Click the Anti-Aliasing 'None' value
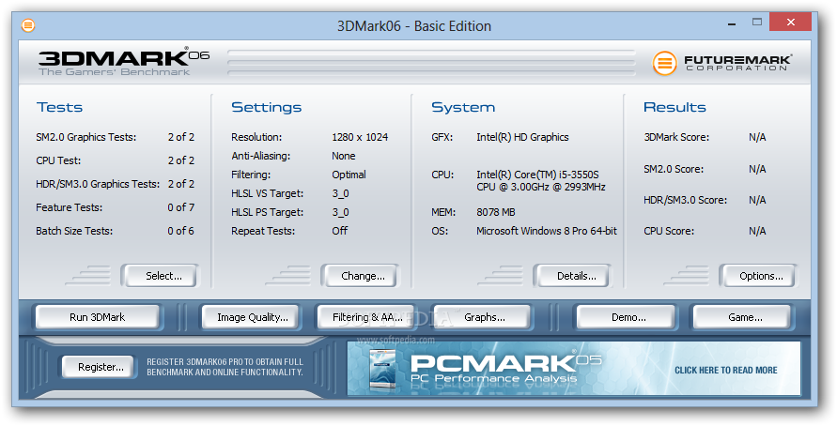 pos(343,156)
